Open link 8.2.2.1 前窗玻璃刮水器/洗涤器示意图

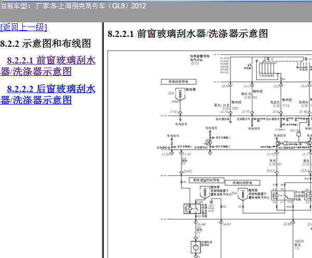(48, 66)
